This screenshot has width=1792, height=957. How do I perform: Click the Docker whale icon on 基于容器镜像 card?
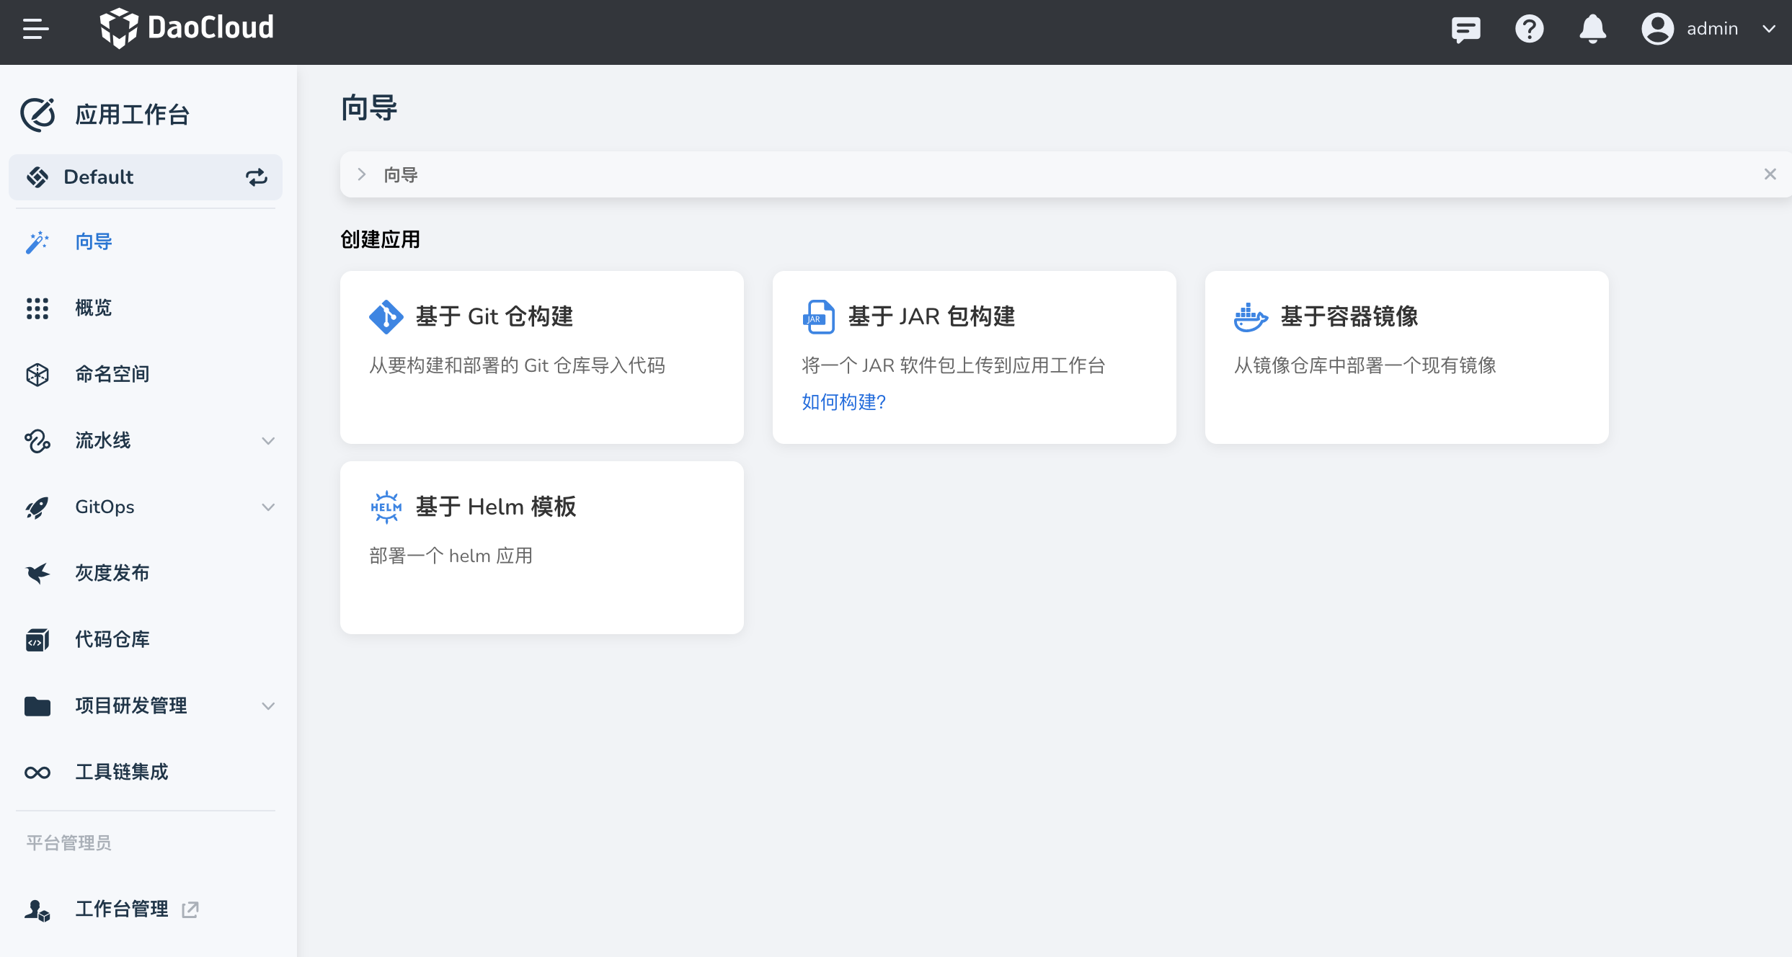pyautogui.click(x=1251, y=316)
